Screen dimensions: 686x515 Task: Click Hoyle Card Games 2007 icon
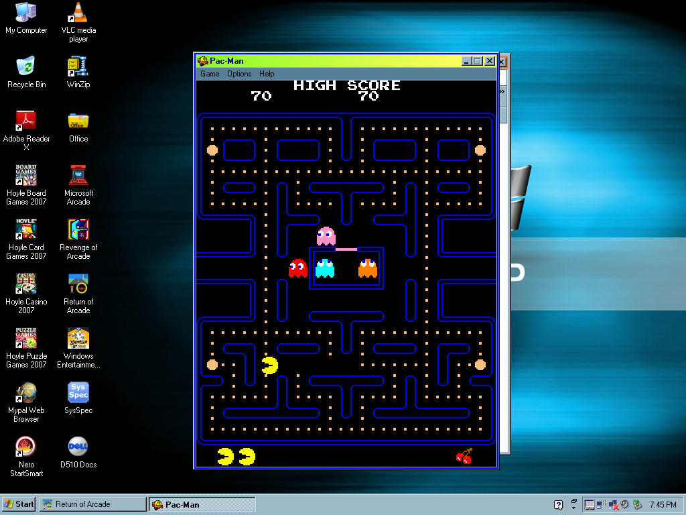point(26,239)
